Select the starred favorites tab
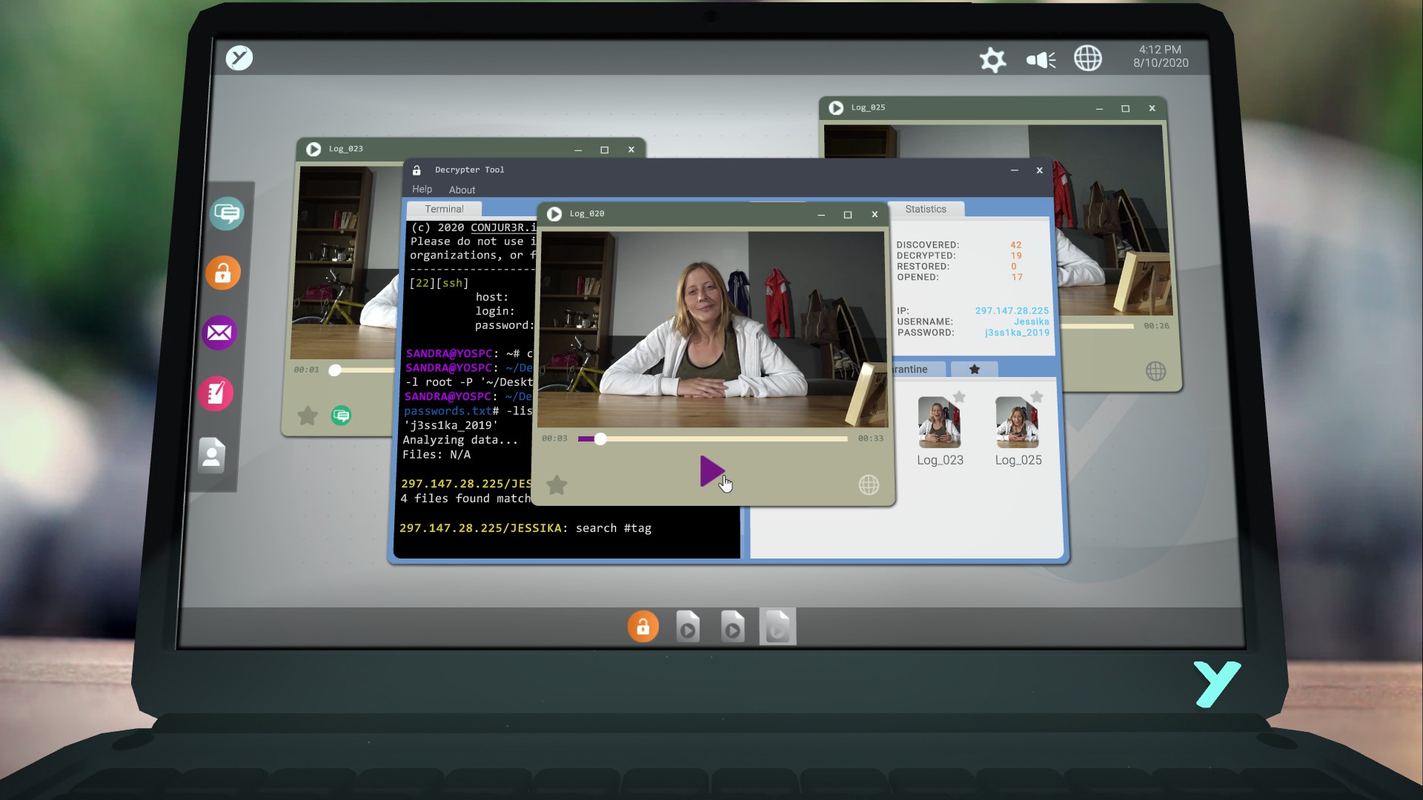Image resolution: width=1423 pixels, height=800 pixels. pyautogui.click(x=974, y=369)
